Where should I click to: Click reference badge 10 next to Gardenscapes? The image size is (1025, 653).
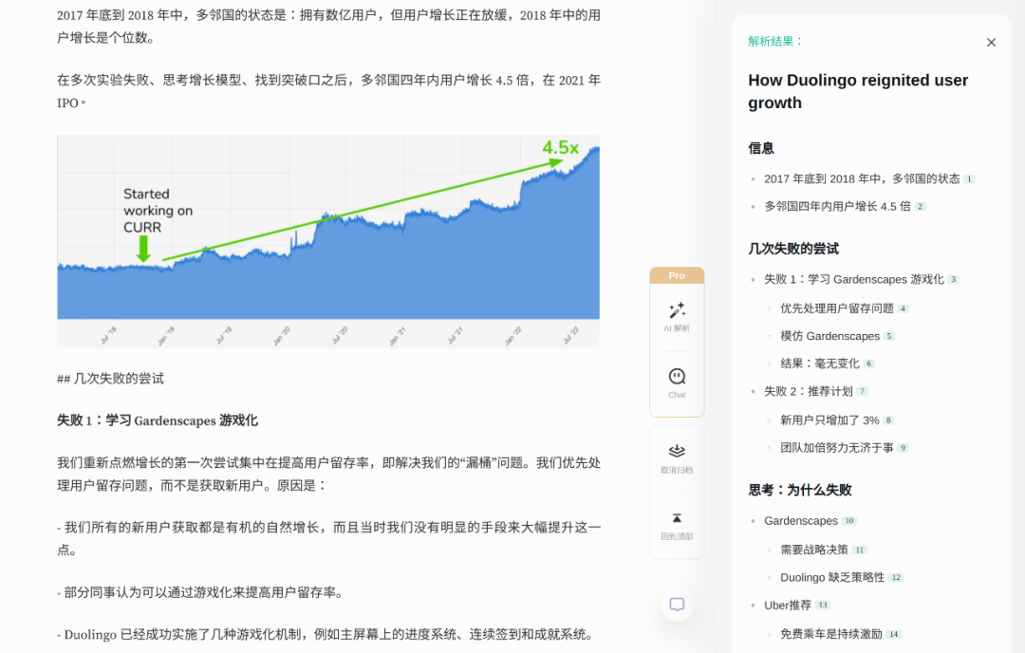click(x=849, y=521)
